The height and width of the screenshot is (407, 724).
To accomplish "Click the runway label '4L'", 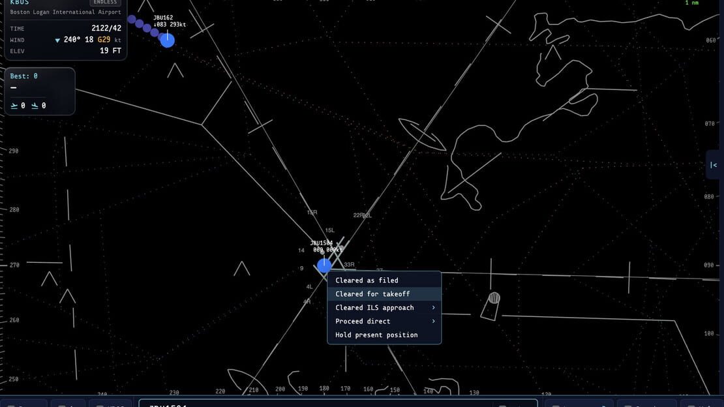I will tap(309, 287).
